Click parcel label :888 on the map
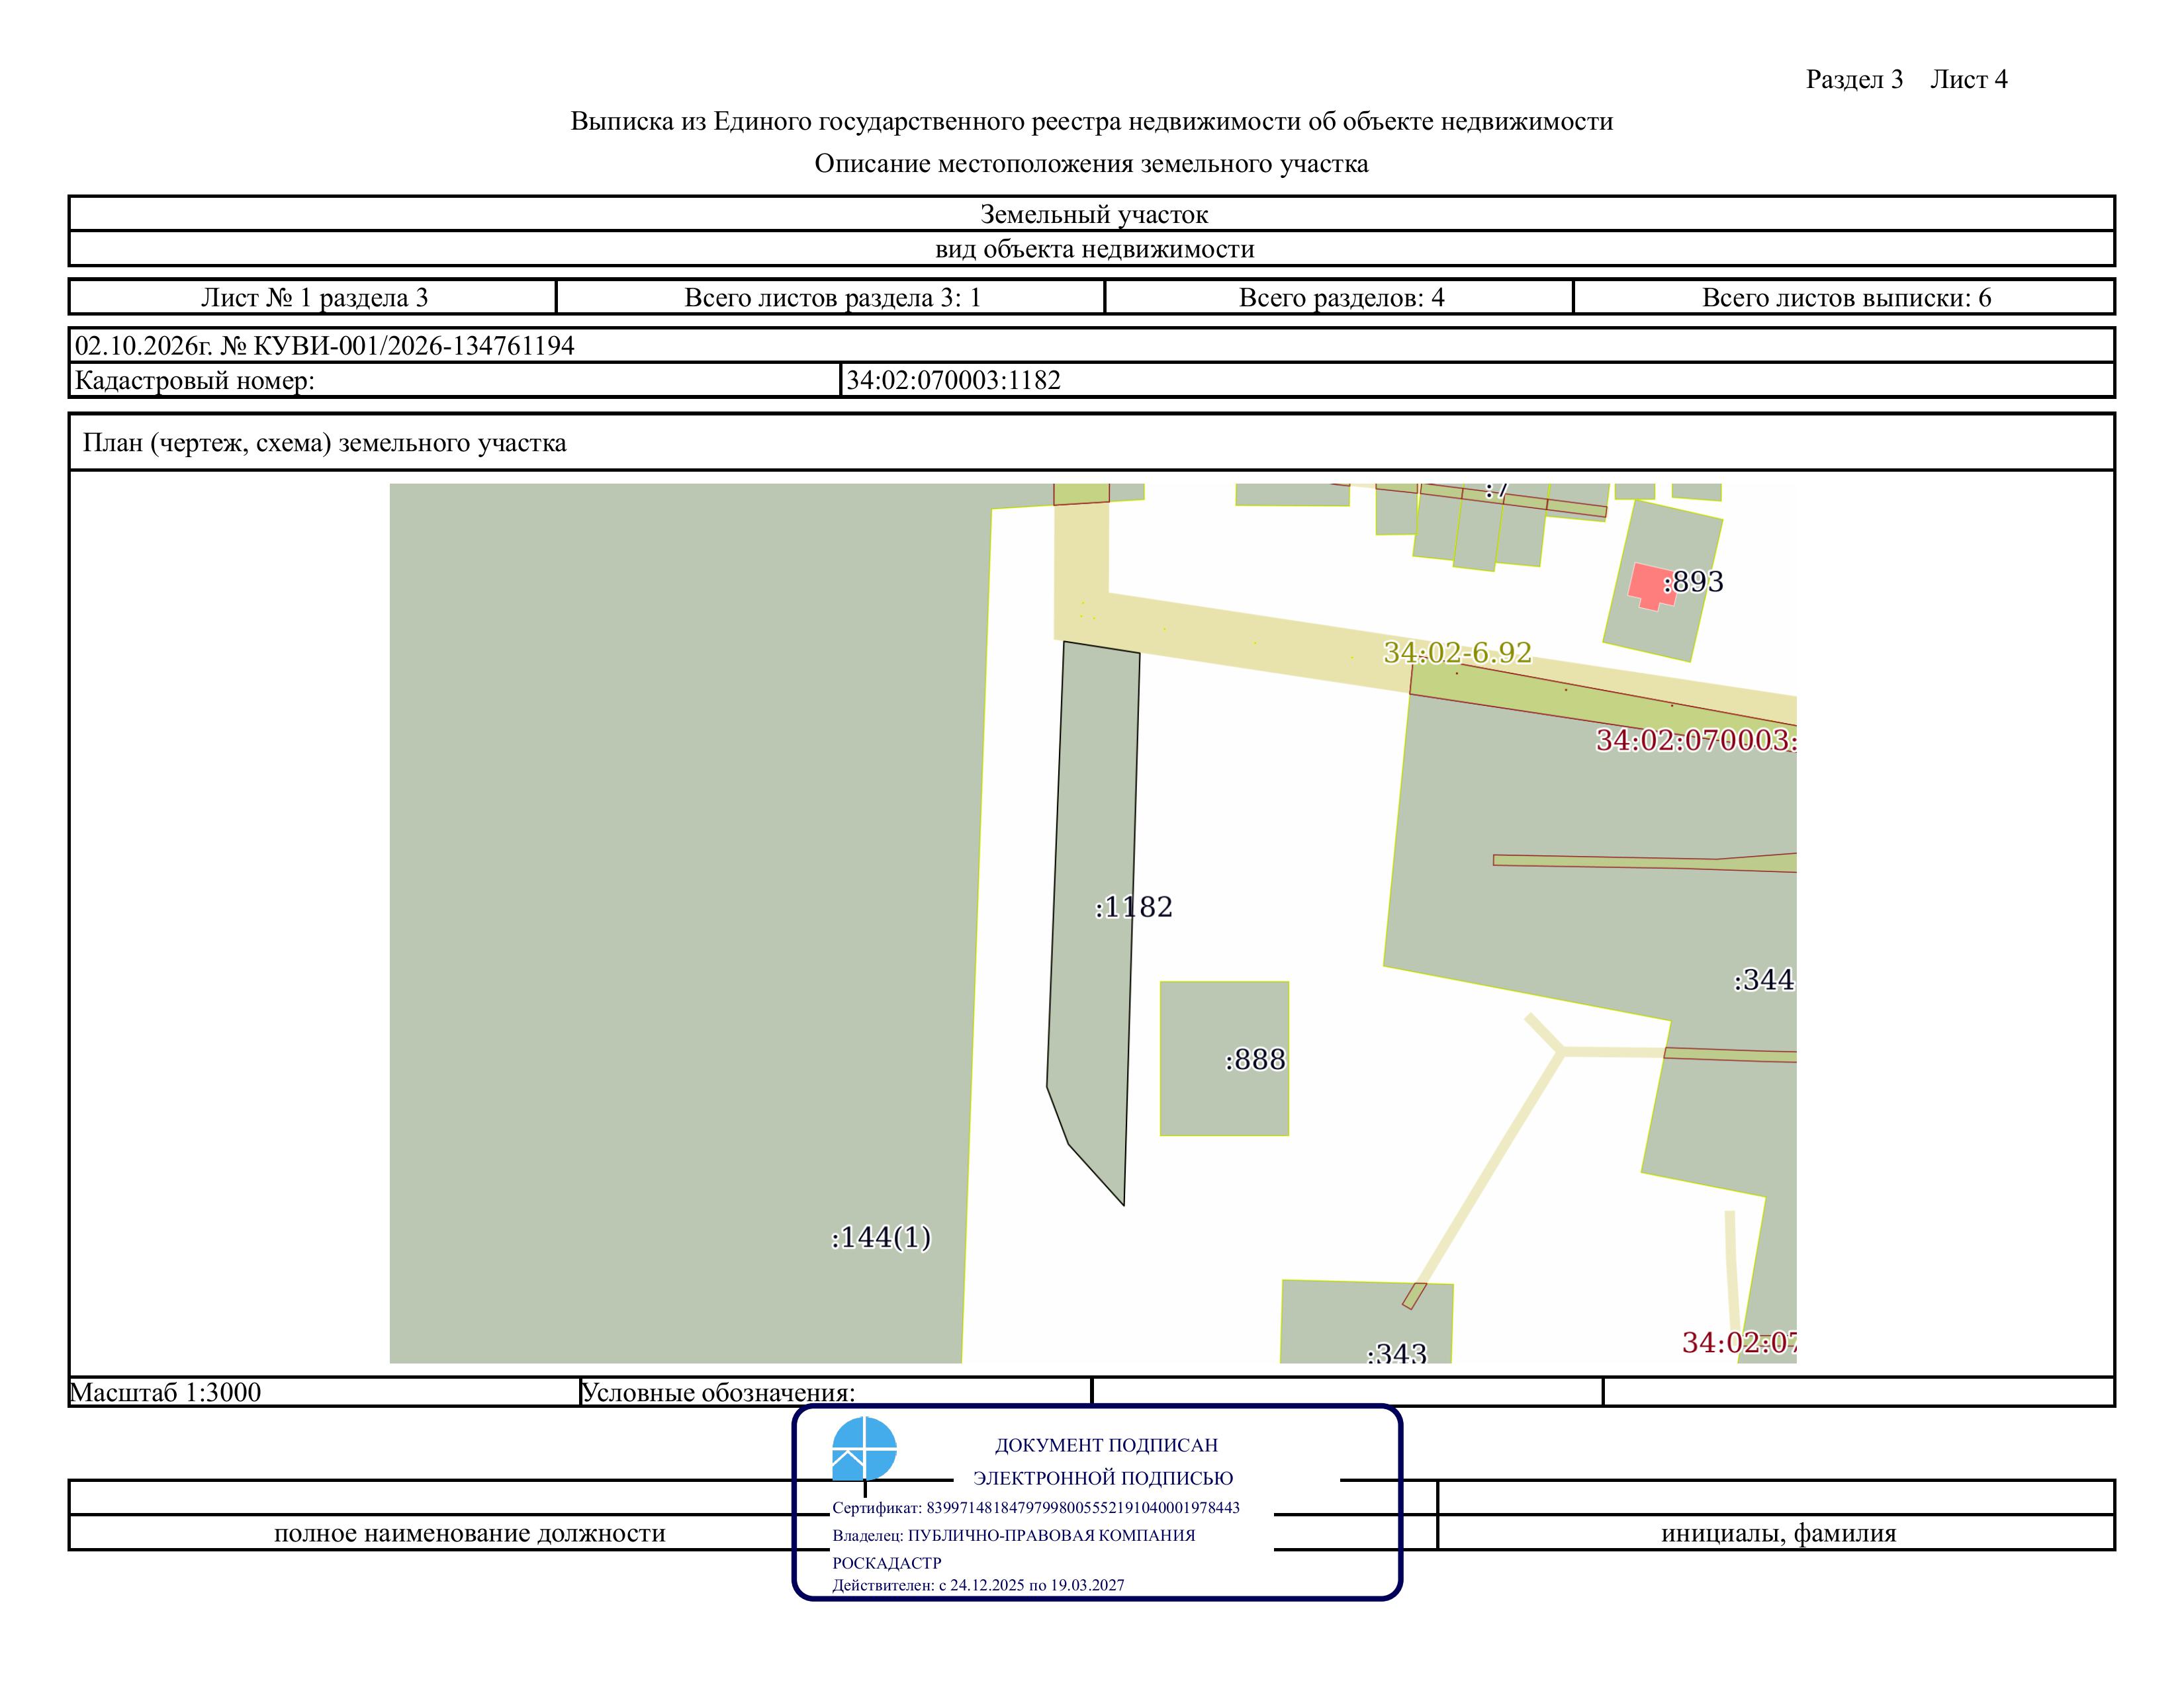Screen dimensions: 2184x1687 (1255, 1059)
